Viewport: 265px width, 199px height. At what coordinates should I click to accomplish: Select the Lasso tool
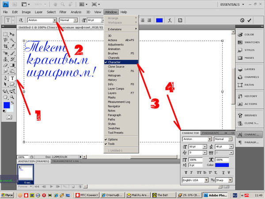tap(5, 40)
